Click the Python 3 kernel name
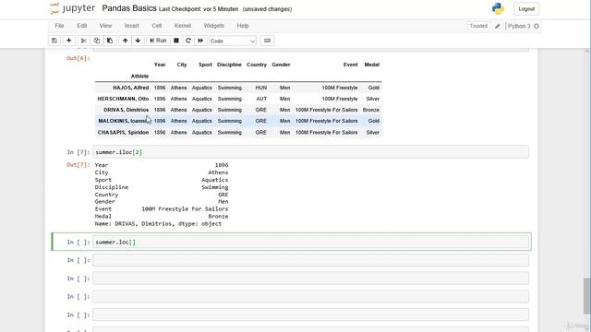This screenshot has height=332, width=591. (519, 26)
